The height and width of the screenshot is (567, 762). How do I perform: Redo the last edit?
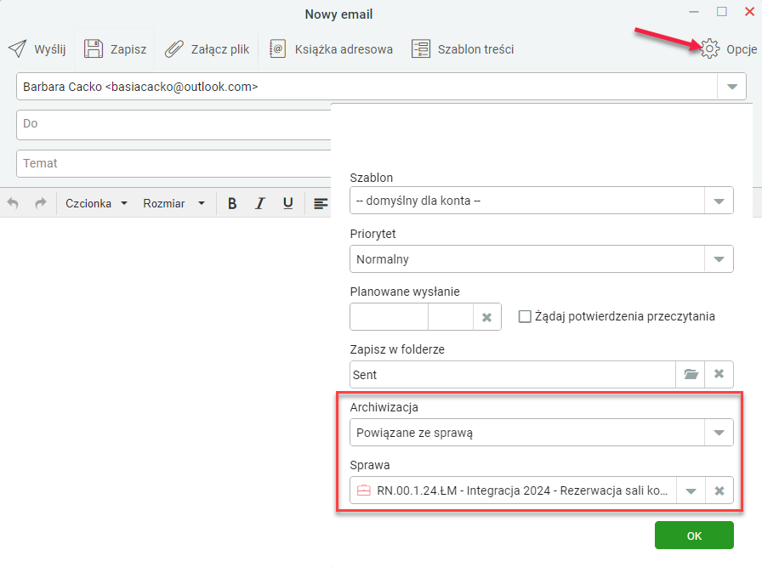41,203
